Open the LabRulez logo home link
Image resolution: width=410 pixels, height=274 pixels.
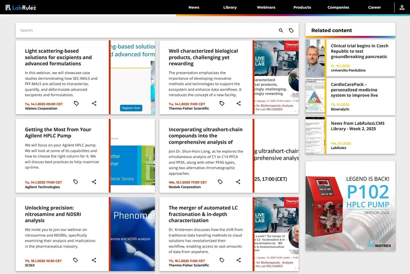click(21, 7)
